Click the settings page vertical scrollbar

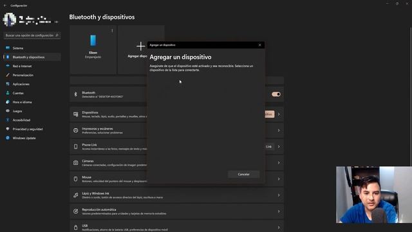(411, 96)
